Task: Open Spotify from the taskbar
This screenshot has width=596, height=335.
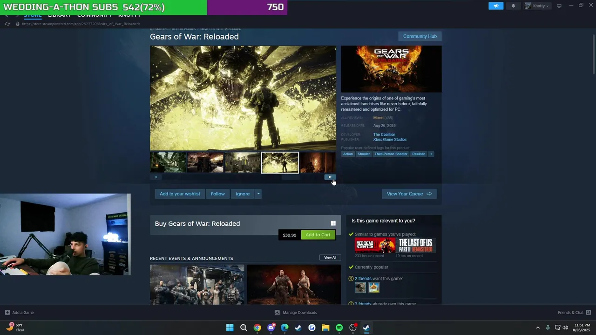Action: pyautogui.click(x=339, y=328)
